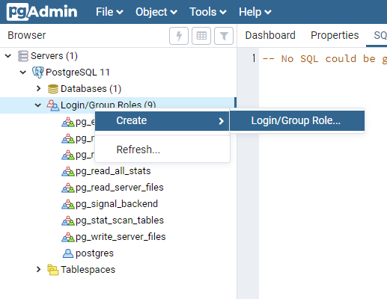
Task: Click the pg_signal_backend group icon
Action: 68,204
